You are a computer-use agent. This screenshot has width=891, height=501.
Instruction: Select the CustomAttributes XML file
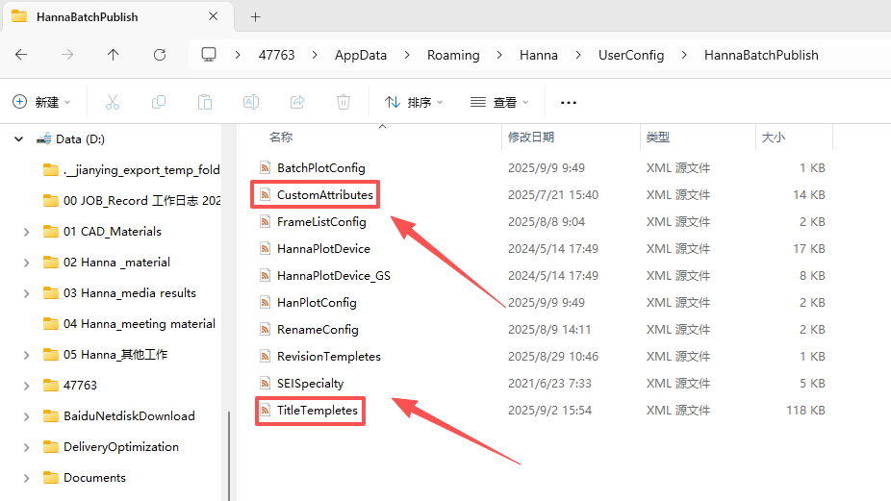[x=324, y=195]
